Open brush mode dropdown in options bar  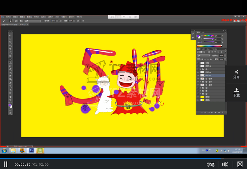point(33,20)
